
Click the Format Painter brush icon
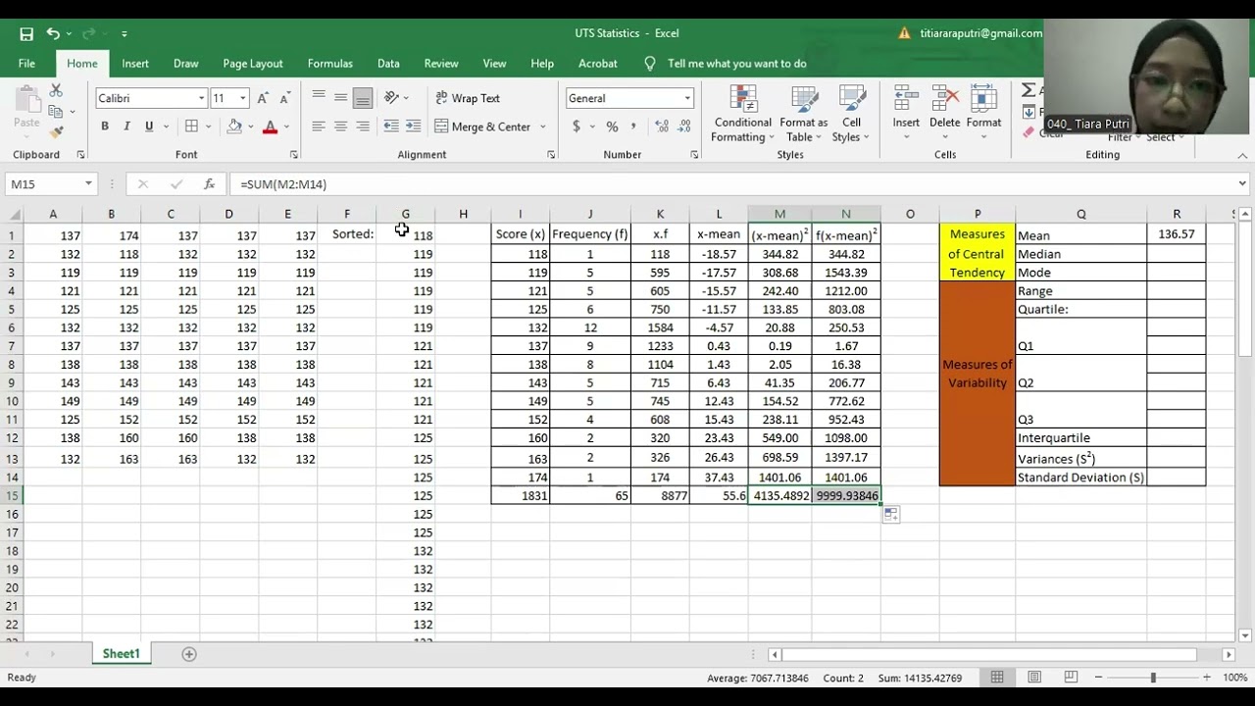56,132
